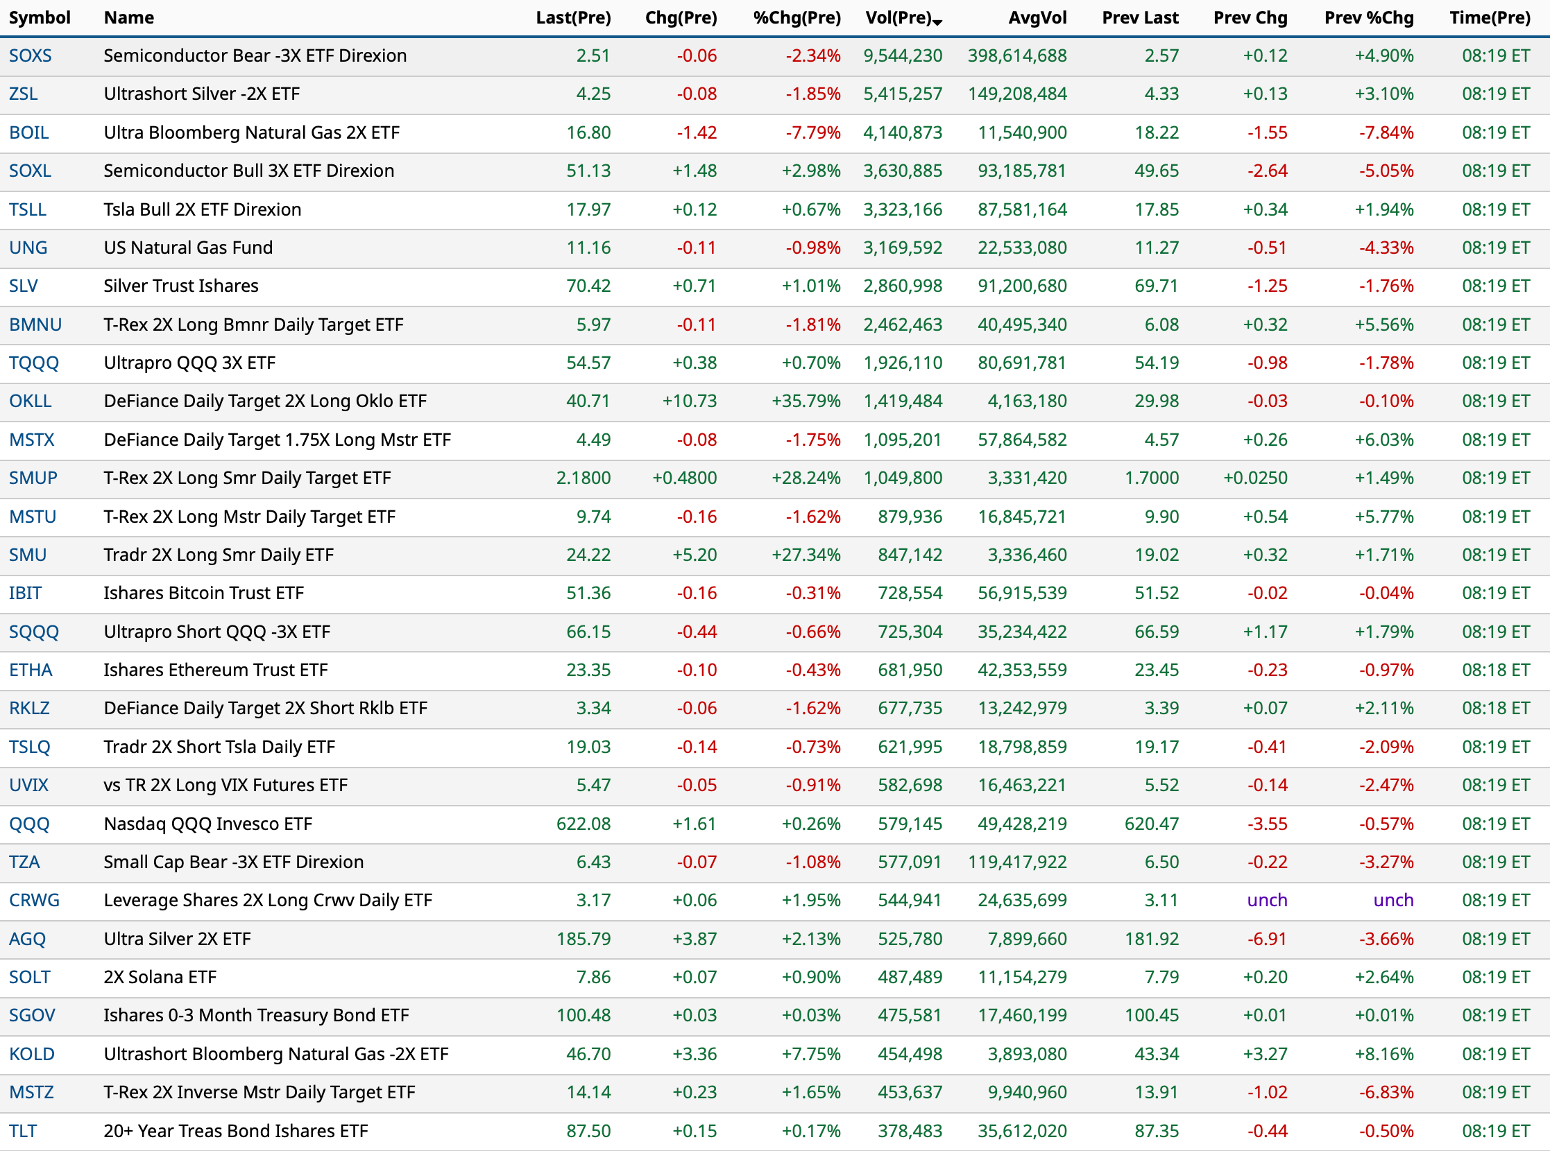Screen dimensions: 1550x1151
Task: Open the QQQ ticker link
Action: pyautogui.click(x=29, y=824)
